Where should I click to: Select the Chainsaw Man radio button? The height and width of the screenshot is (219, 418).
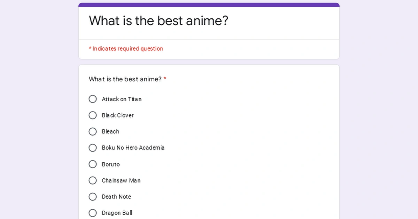click(x=93, y=180)
